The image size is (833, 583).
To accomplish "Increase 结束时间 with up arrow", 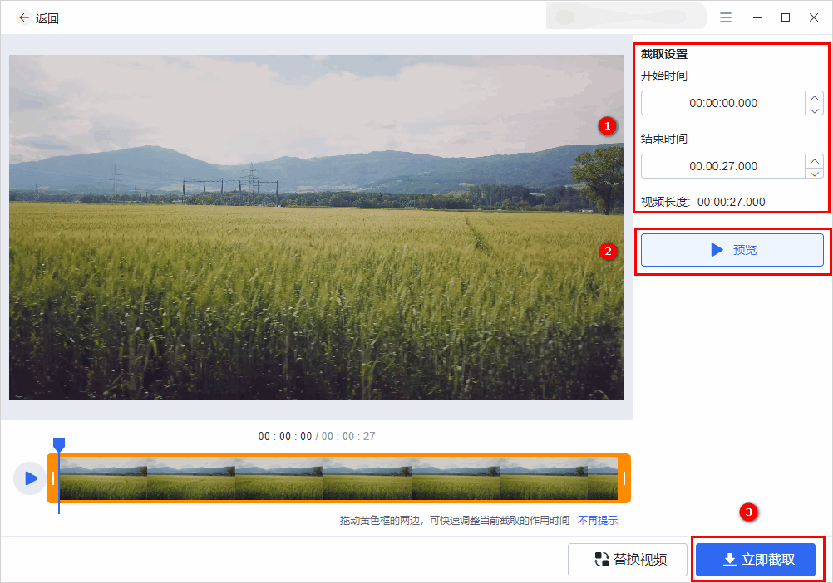I will tap(815, 161).
